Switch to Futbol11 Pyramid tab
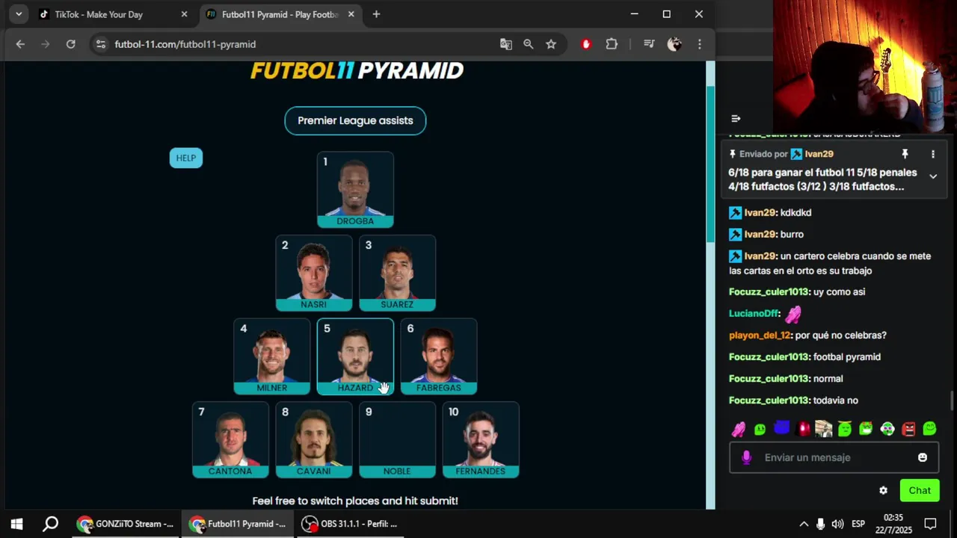 coord(280,14)
